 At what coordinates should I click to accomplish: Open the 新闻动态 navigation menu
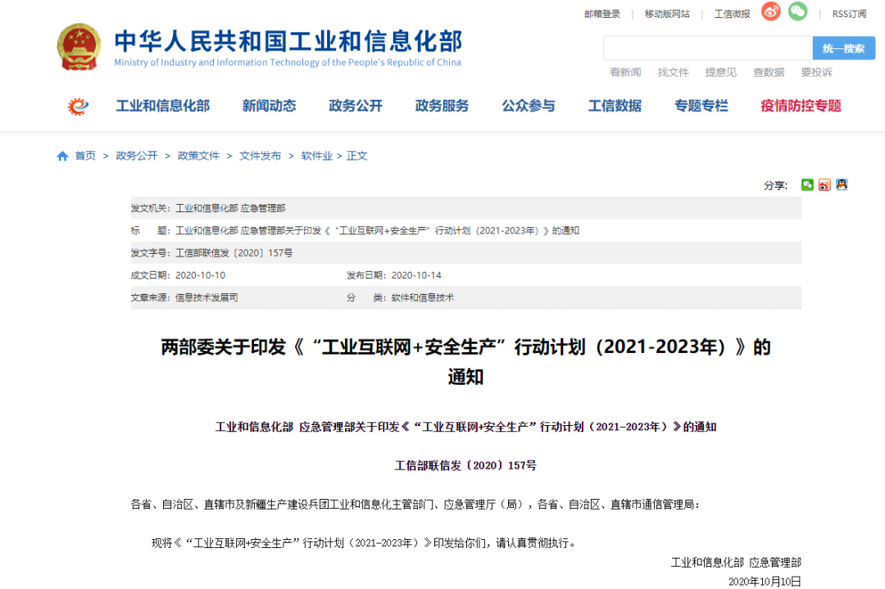coord(270,106)
